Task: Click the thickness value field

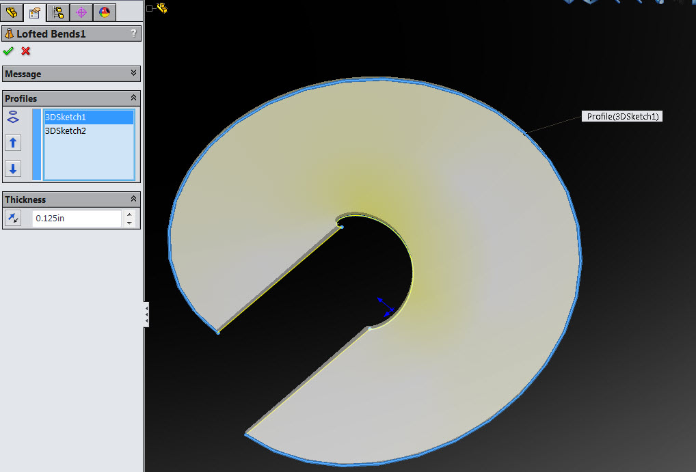Action: point(77,219)
